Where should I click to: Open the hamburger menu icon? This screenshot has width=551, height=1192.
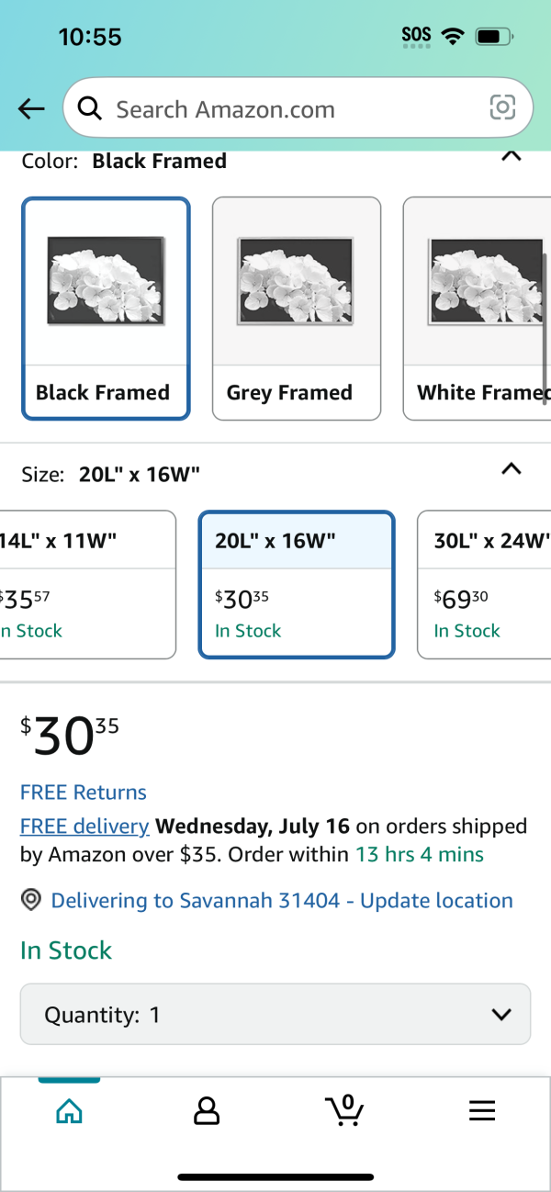click(482, 1111)
